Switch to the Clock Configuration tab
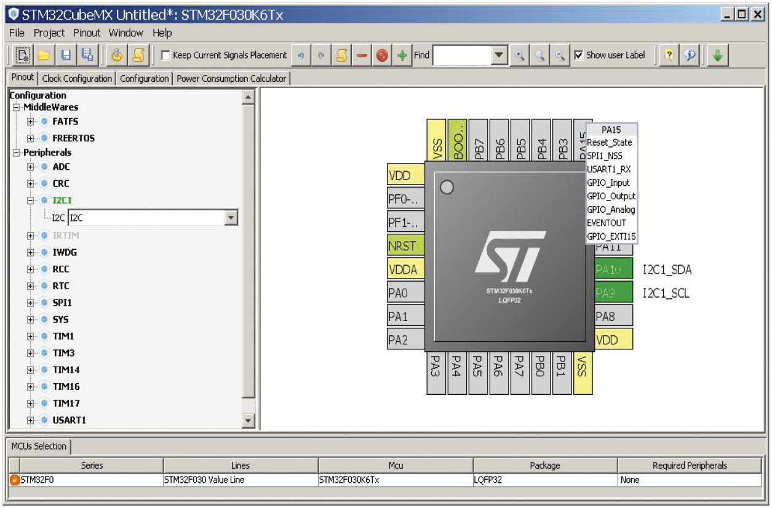The width and height of the screenshot is (772, 508). (78, 79)
